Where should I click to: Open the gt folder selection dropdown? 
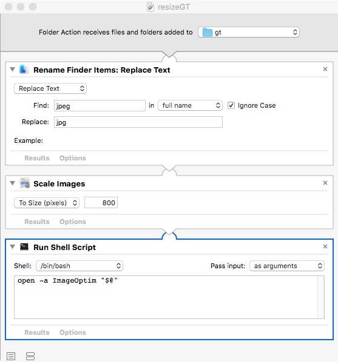click(x=249, y=32)
